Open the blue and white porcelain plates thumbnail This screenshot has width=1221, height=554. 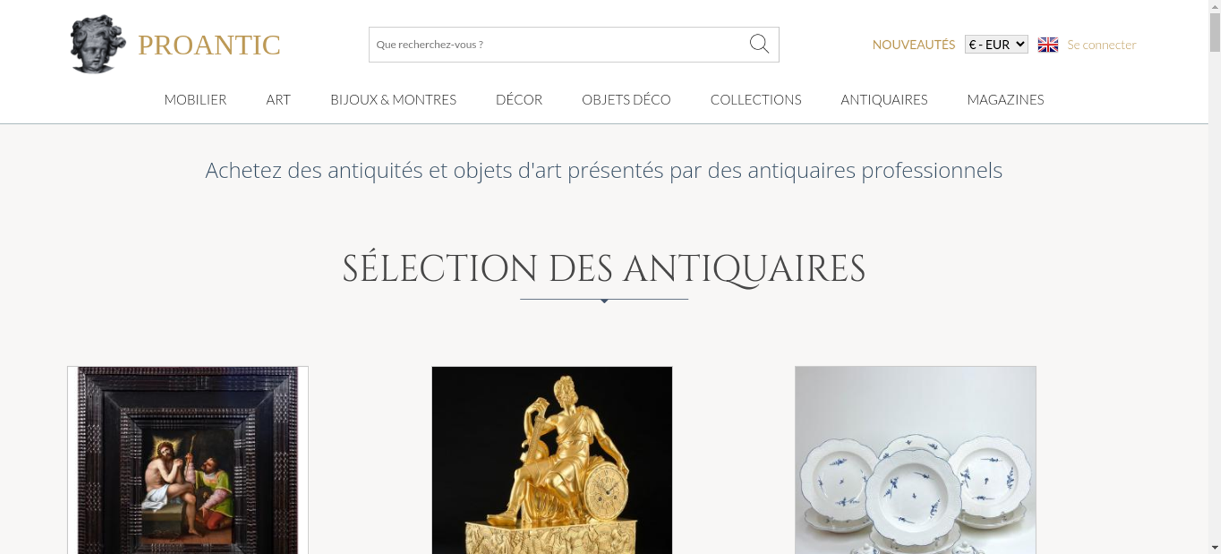pyautogui.click(x=915, y=460)
